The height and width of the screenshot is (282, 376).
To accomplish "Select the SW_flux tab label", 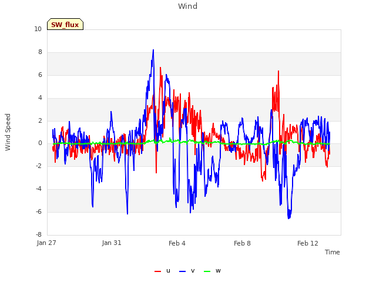I will click(x=65, y=25).
